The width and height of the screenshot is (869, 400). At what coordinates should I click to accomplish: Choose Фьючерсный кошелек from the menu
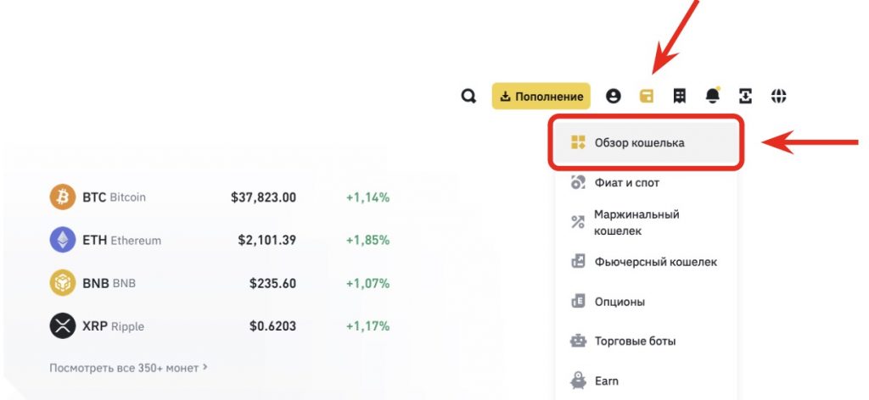click(655, 262)
